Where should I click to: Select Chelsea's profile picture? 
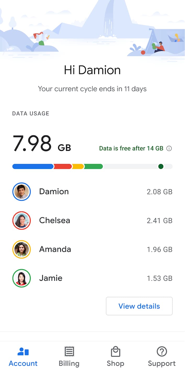[x=21, y=220]
